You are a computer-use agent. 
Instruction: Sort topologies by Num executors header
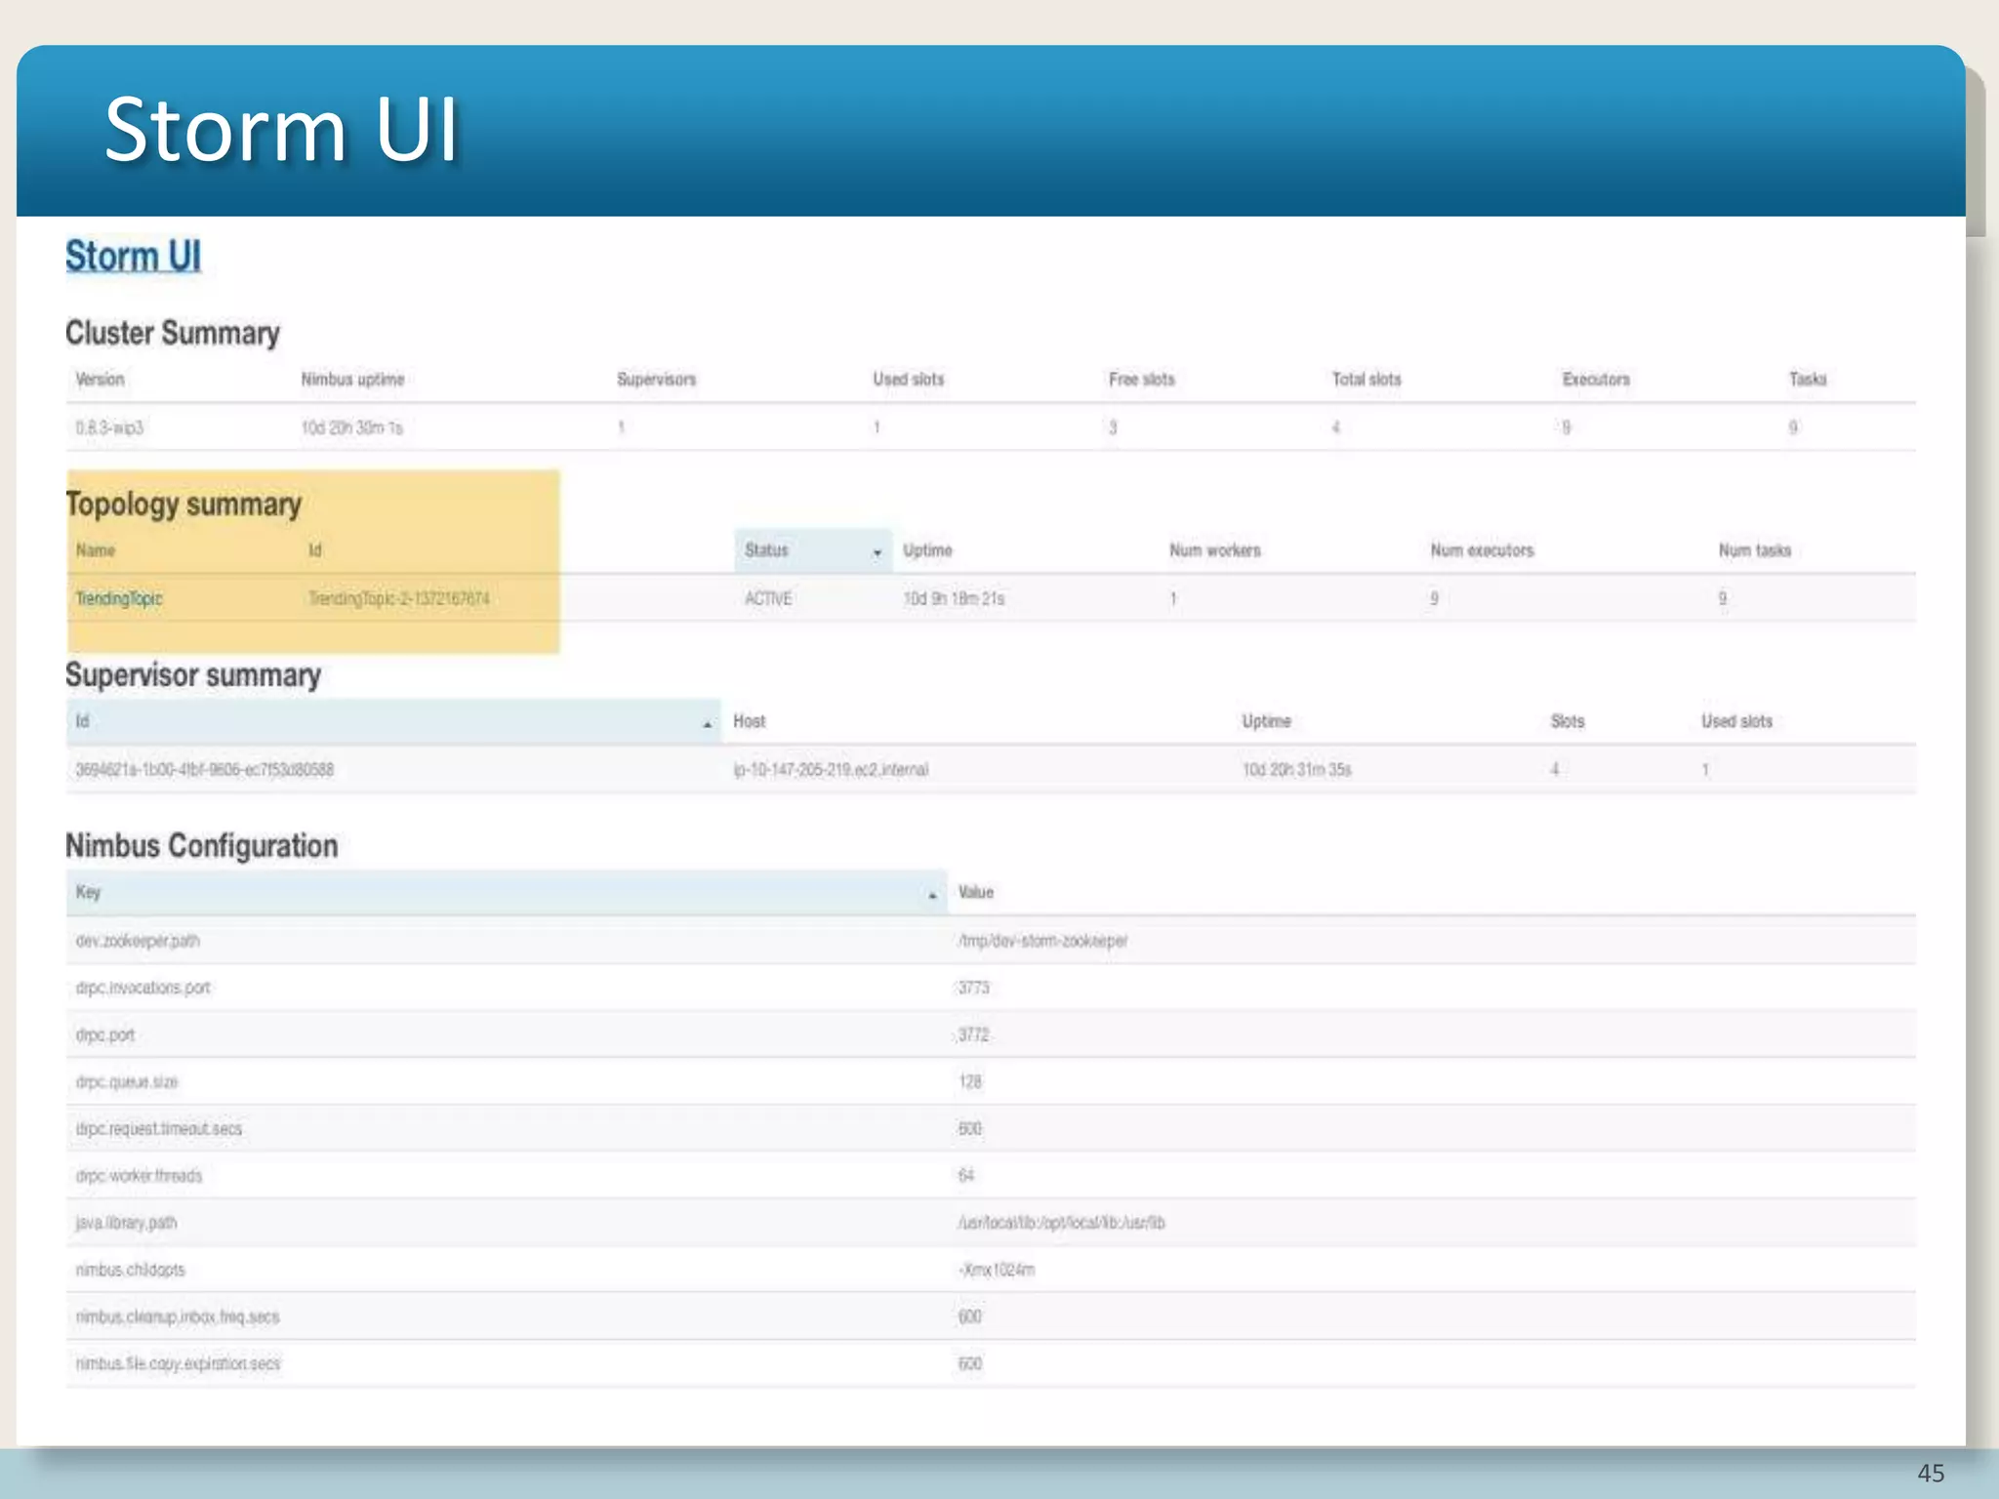point(1481,550)
